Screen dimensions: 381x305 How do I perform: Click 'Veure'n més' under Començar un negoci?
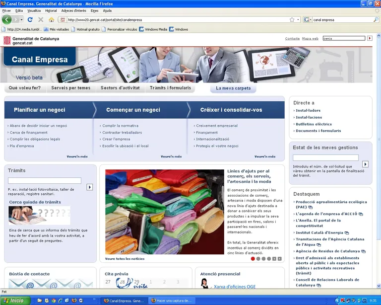tap(171, 156)
